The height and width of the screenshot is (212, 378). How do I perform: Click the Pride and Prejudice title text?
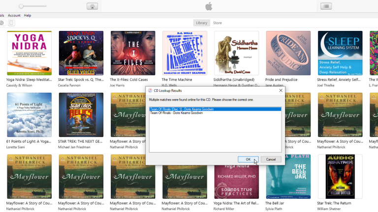(282, 79)
